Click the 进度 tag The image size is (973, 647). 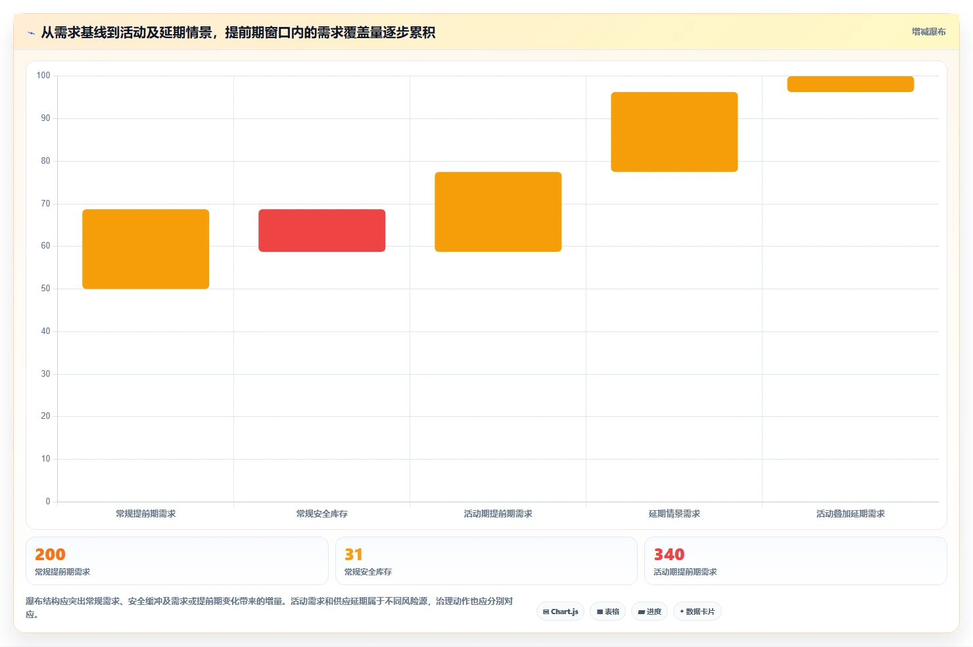[650, 611]
